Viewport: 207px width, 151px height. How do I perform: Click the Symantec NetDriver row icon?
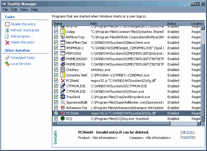(63, 75)
